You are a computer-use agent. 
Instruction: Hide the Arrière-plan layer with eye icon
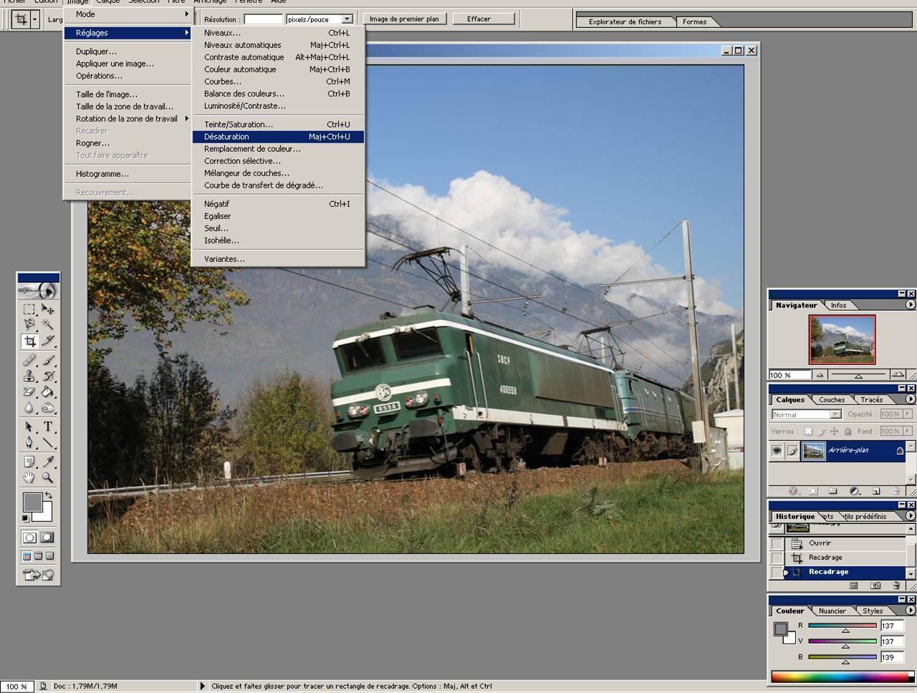pos(777,450)
